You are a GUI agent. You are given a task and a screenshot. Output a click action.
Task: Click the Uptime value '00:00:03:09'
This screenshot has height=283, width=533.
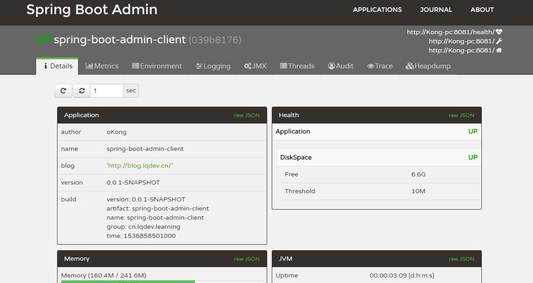point(388,276)
